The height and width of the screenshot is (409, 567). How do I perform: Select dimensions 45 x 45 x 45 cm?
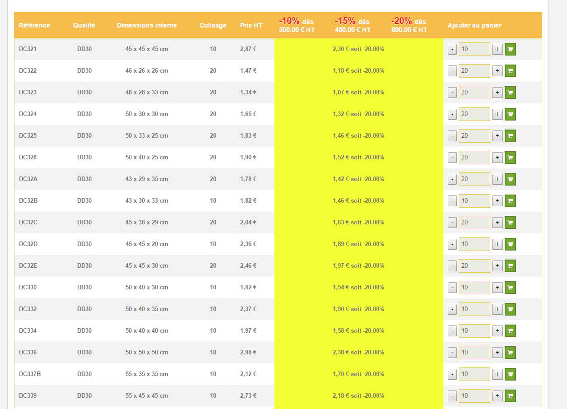click(x=147, y=49)
